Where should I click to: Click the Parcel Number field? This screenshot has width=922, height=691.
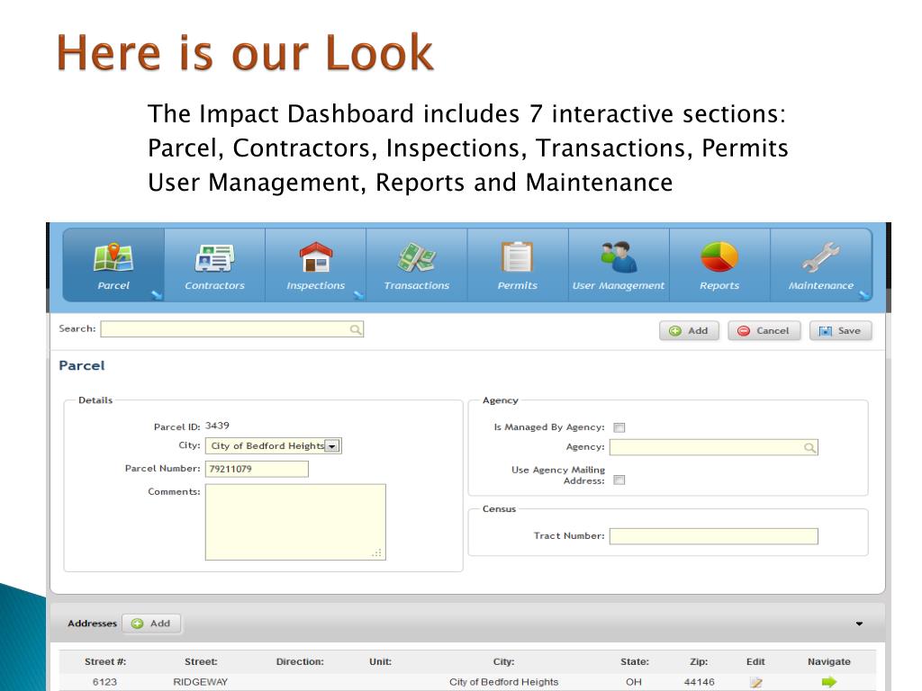257,469
